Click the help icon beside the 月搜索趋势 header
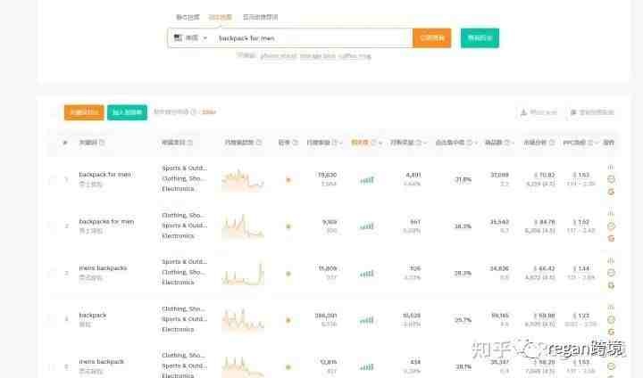 259,143
